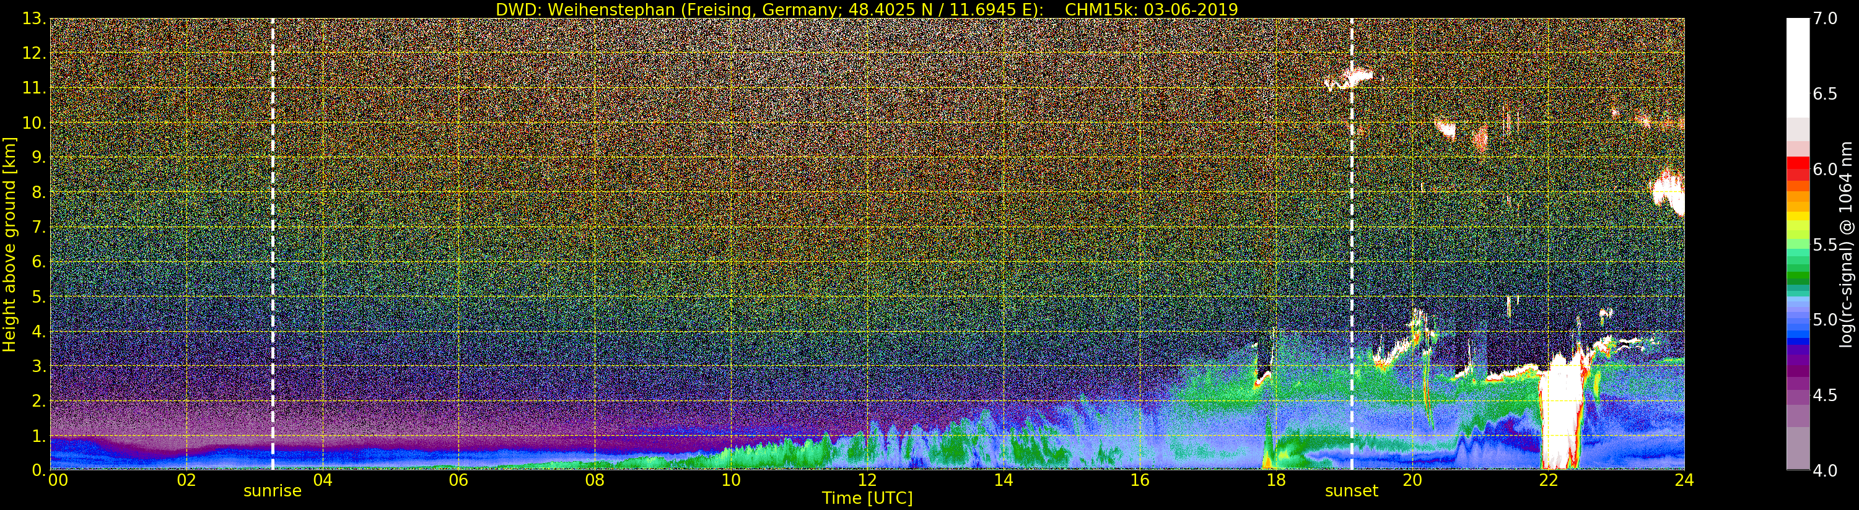Screen dimensions: 1859x510
Task: Click the log(rc-signal) @ 1064 nm label
Action: [1850, 244]
